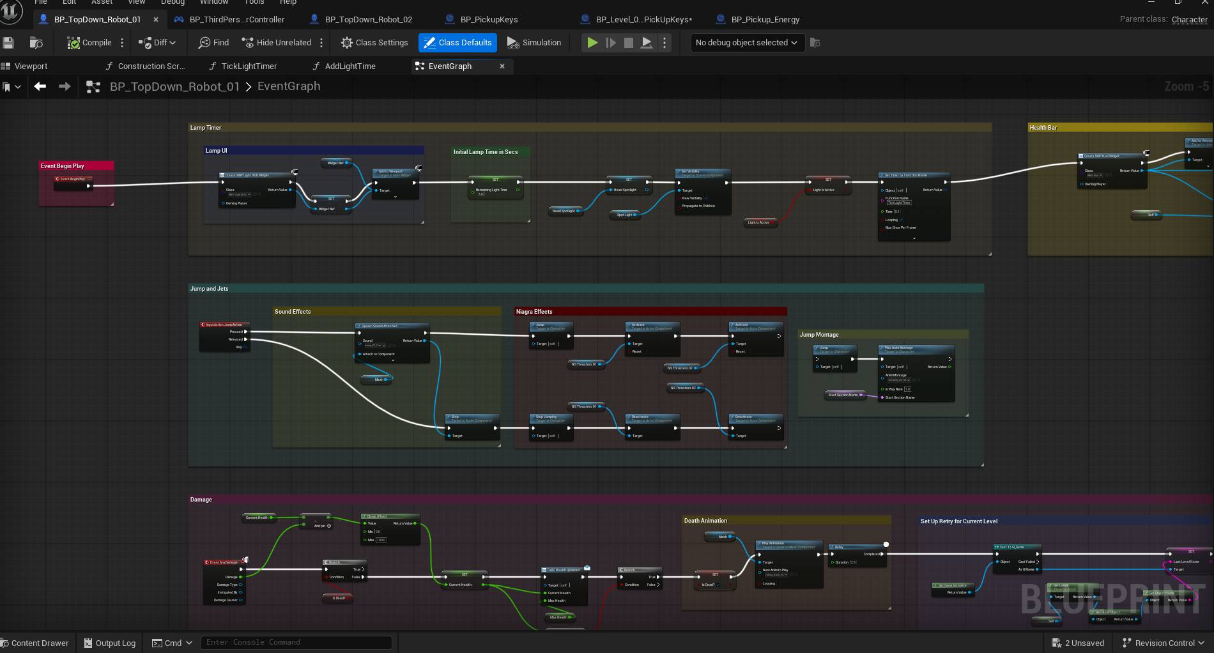
Task: Open Compile options menu
Action: click(122, 43)
